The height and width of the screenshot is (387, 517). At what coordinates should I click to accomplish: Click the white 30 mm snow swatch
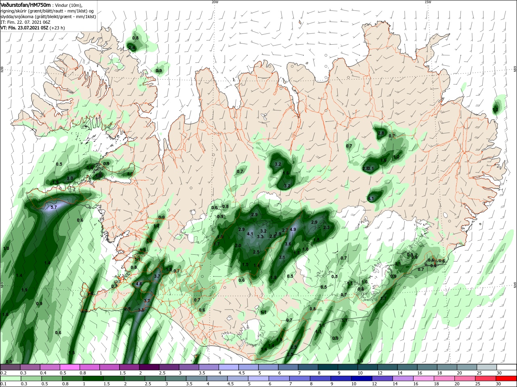click(506, 367)
